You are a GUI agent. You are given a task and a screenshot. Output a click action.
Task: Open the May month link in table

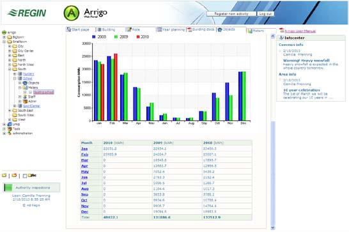click(x=85, y=172)
